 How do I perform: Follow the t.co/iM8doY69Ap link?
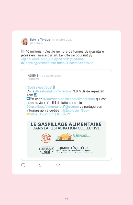[75, 63]
